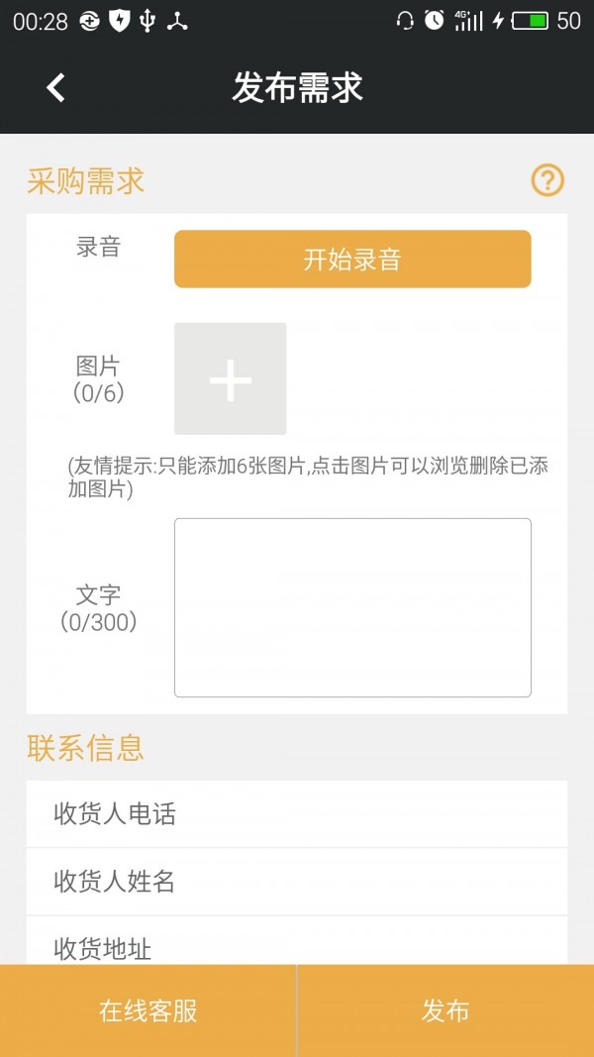
Task: Open 在线客服 online support
Action: pos(148,1010)
